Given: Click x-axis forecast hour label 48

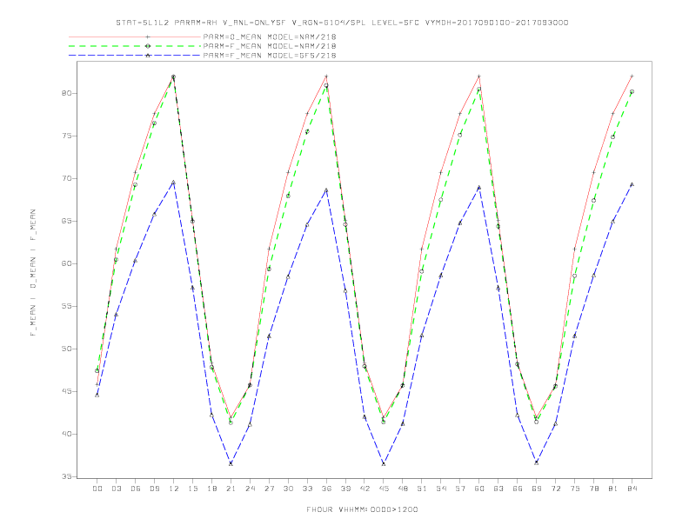Looking at the screenshot, I should click(x=403, y=489).
